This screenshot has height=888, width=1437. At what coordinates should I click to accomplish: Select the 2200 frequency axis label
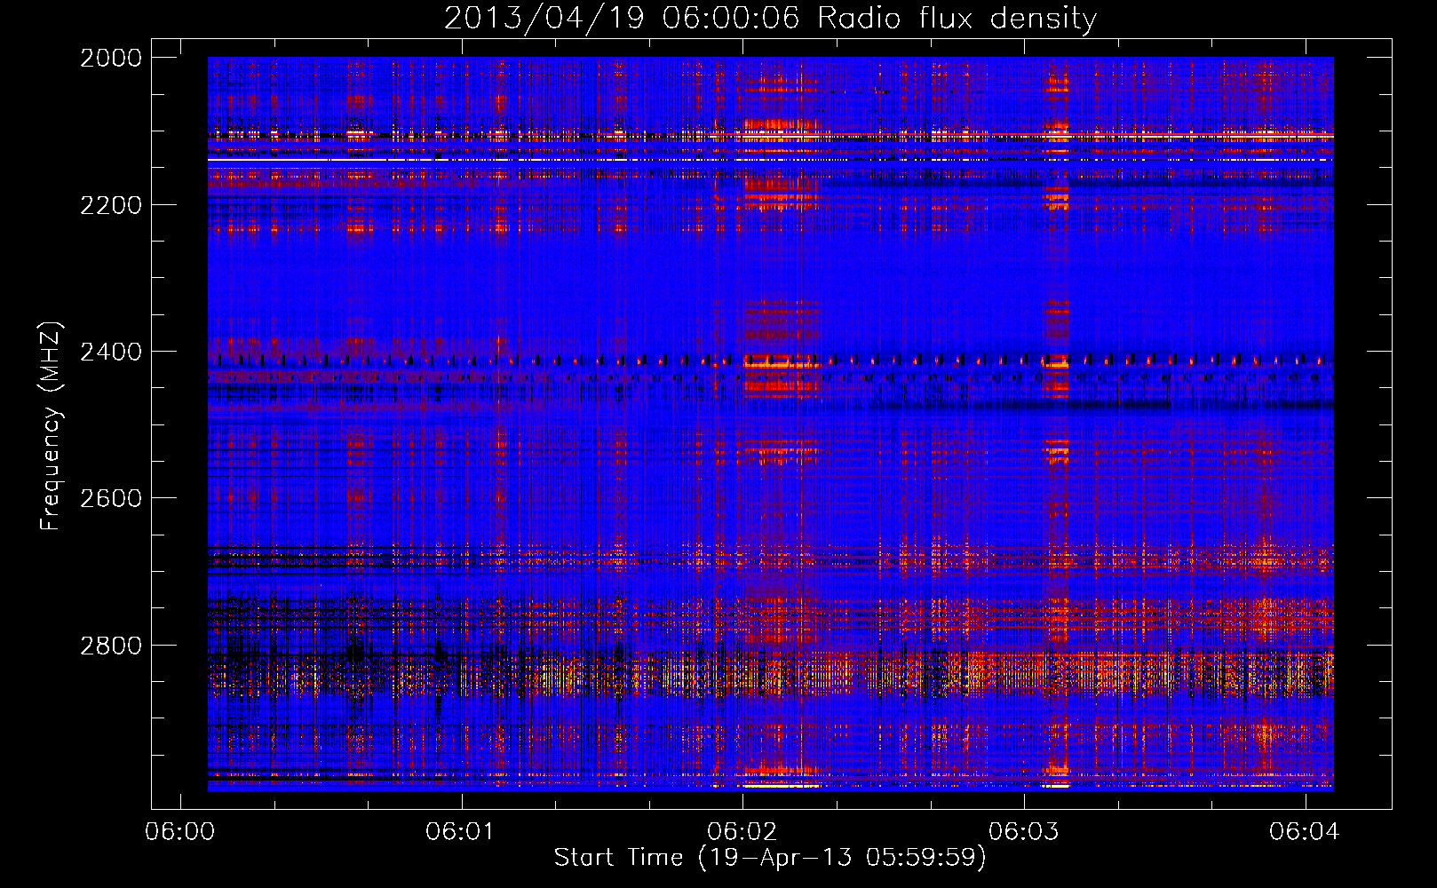111,205
